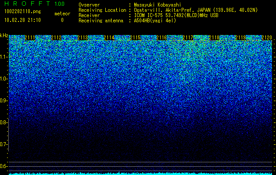Click the Receiving Location label
Screen dimensions: 276x175
point(102,10)
